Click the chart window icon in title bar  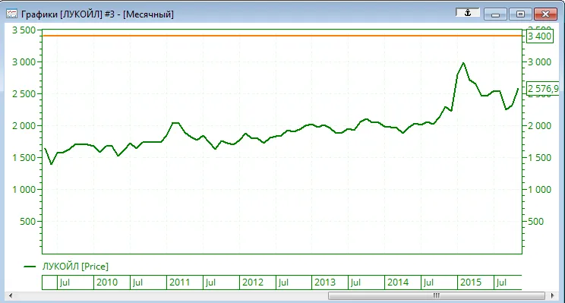11,14
